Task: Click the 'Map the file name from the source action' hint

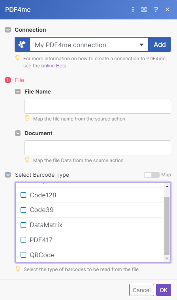Action: 79,118
